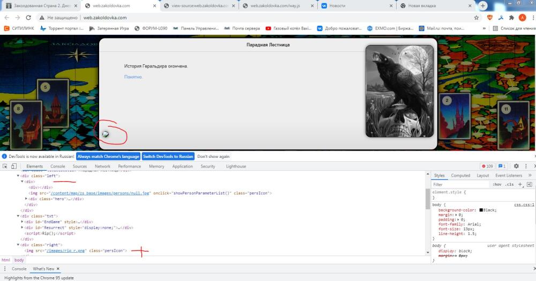Viewport: 536px width, 281px height.
Task: Click the 'Не защищено' security warning
Action: tap(58, 18)
